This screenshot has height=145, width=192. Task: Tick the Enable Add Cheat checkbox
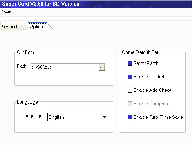[130, 90]
